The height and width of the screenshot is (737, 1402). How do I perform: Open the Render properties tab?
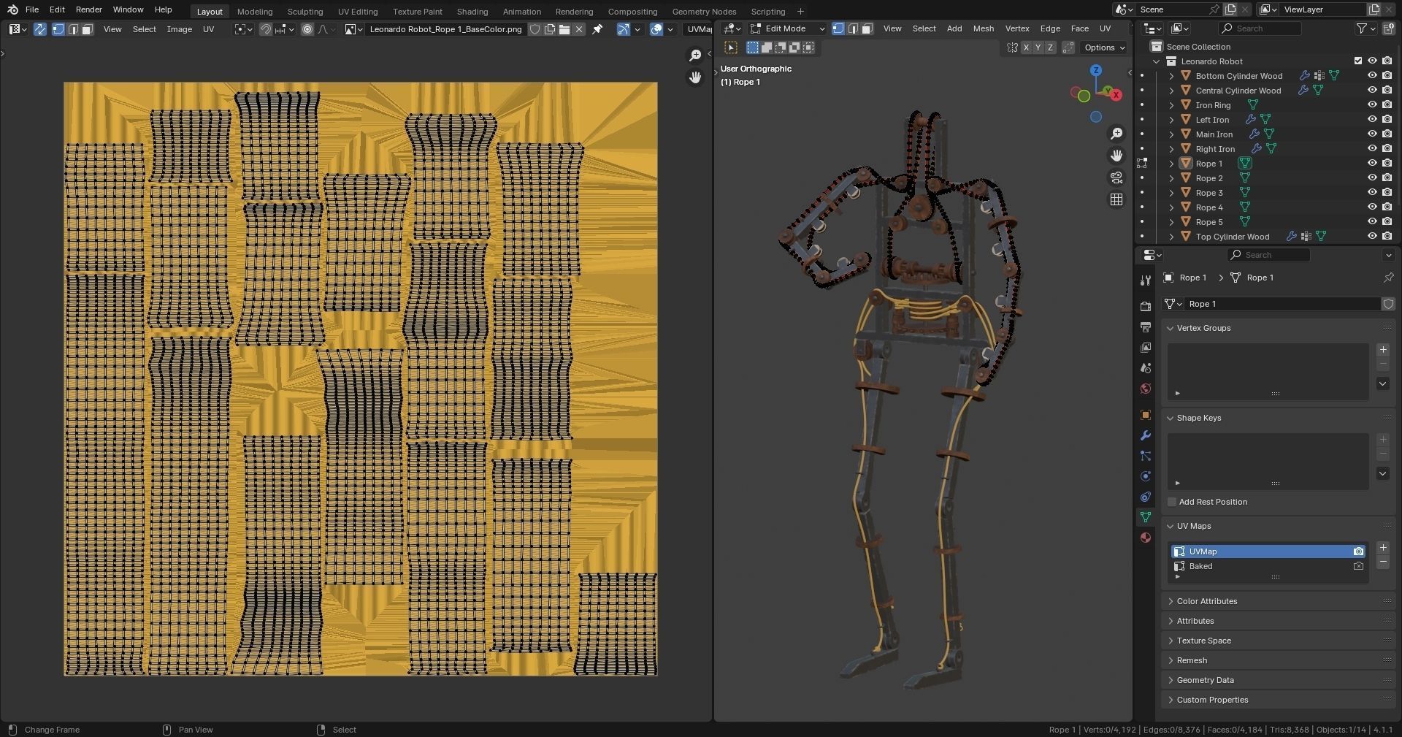click(1145, 306)
